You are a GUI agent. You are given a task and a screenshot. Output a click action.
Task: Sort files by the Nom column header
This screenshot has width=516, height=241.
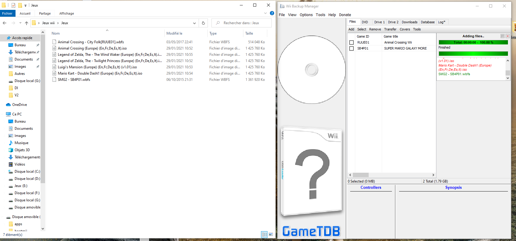coord(107,33)
